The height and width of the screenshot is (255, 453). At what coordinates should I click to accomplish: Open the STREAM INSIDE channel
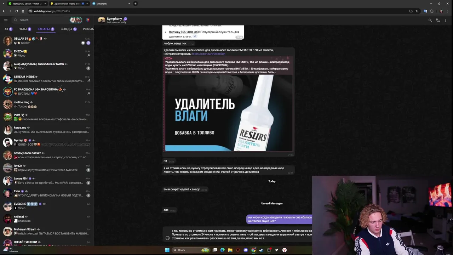pos(47,79)
